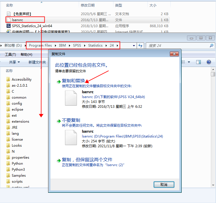Expand the arrow after Program Files in path
This screenshot has width=216, height=203.
point(55,45)
